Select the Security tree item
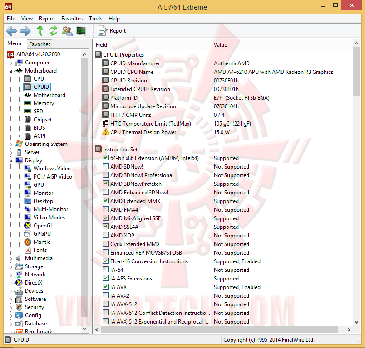Image resolution: width=365 pixels, height=348 pixels. 35,307
